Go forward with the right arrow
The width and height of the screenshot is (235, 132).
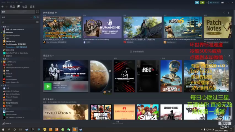tap(6, 6)
